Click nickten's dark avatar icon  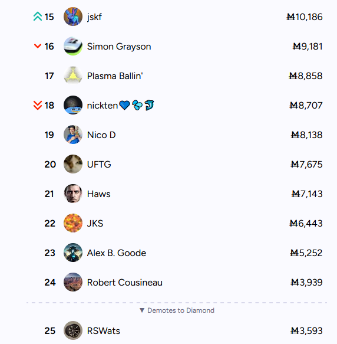73,105
